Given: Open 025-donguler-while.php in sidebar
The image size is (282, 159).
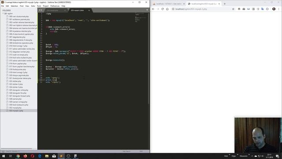Looking at the screenshot, I should click(19, 90).
